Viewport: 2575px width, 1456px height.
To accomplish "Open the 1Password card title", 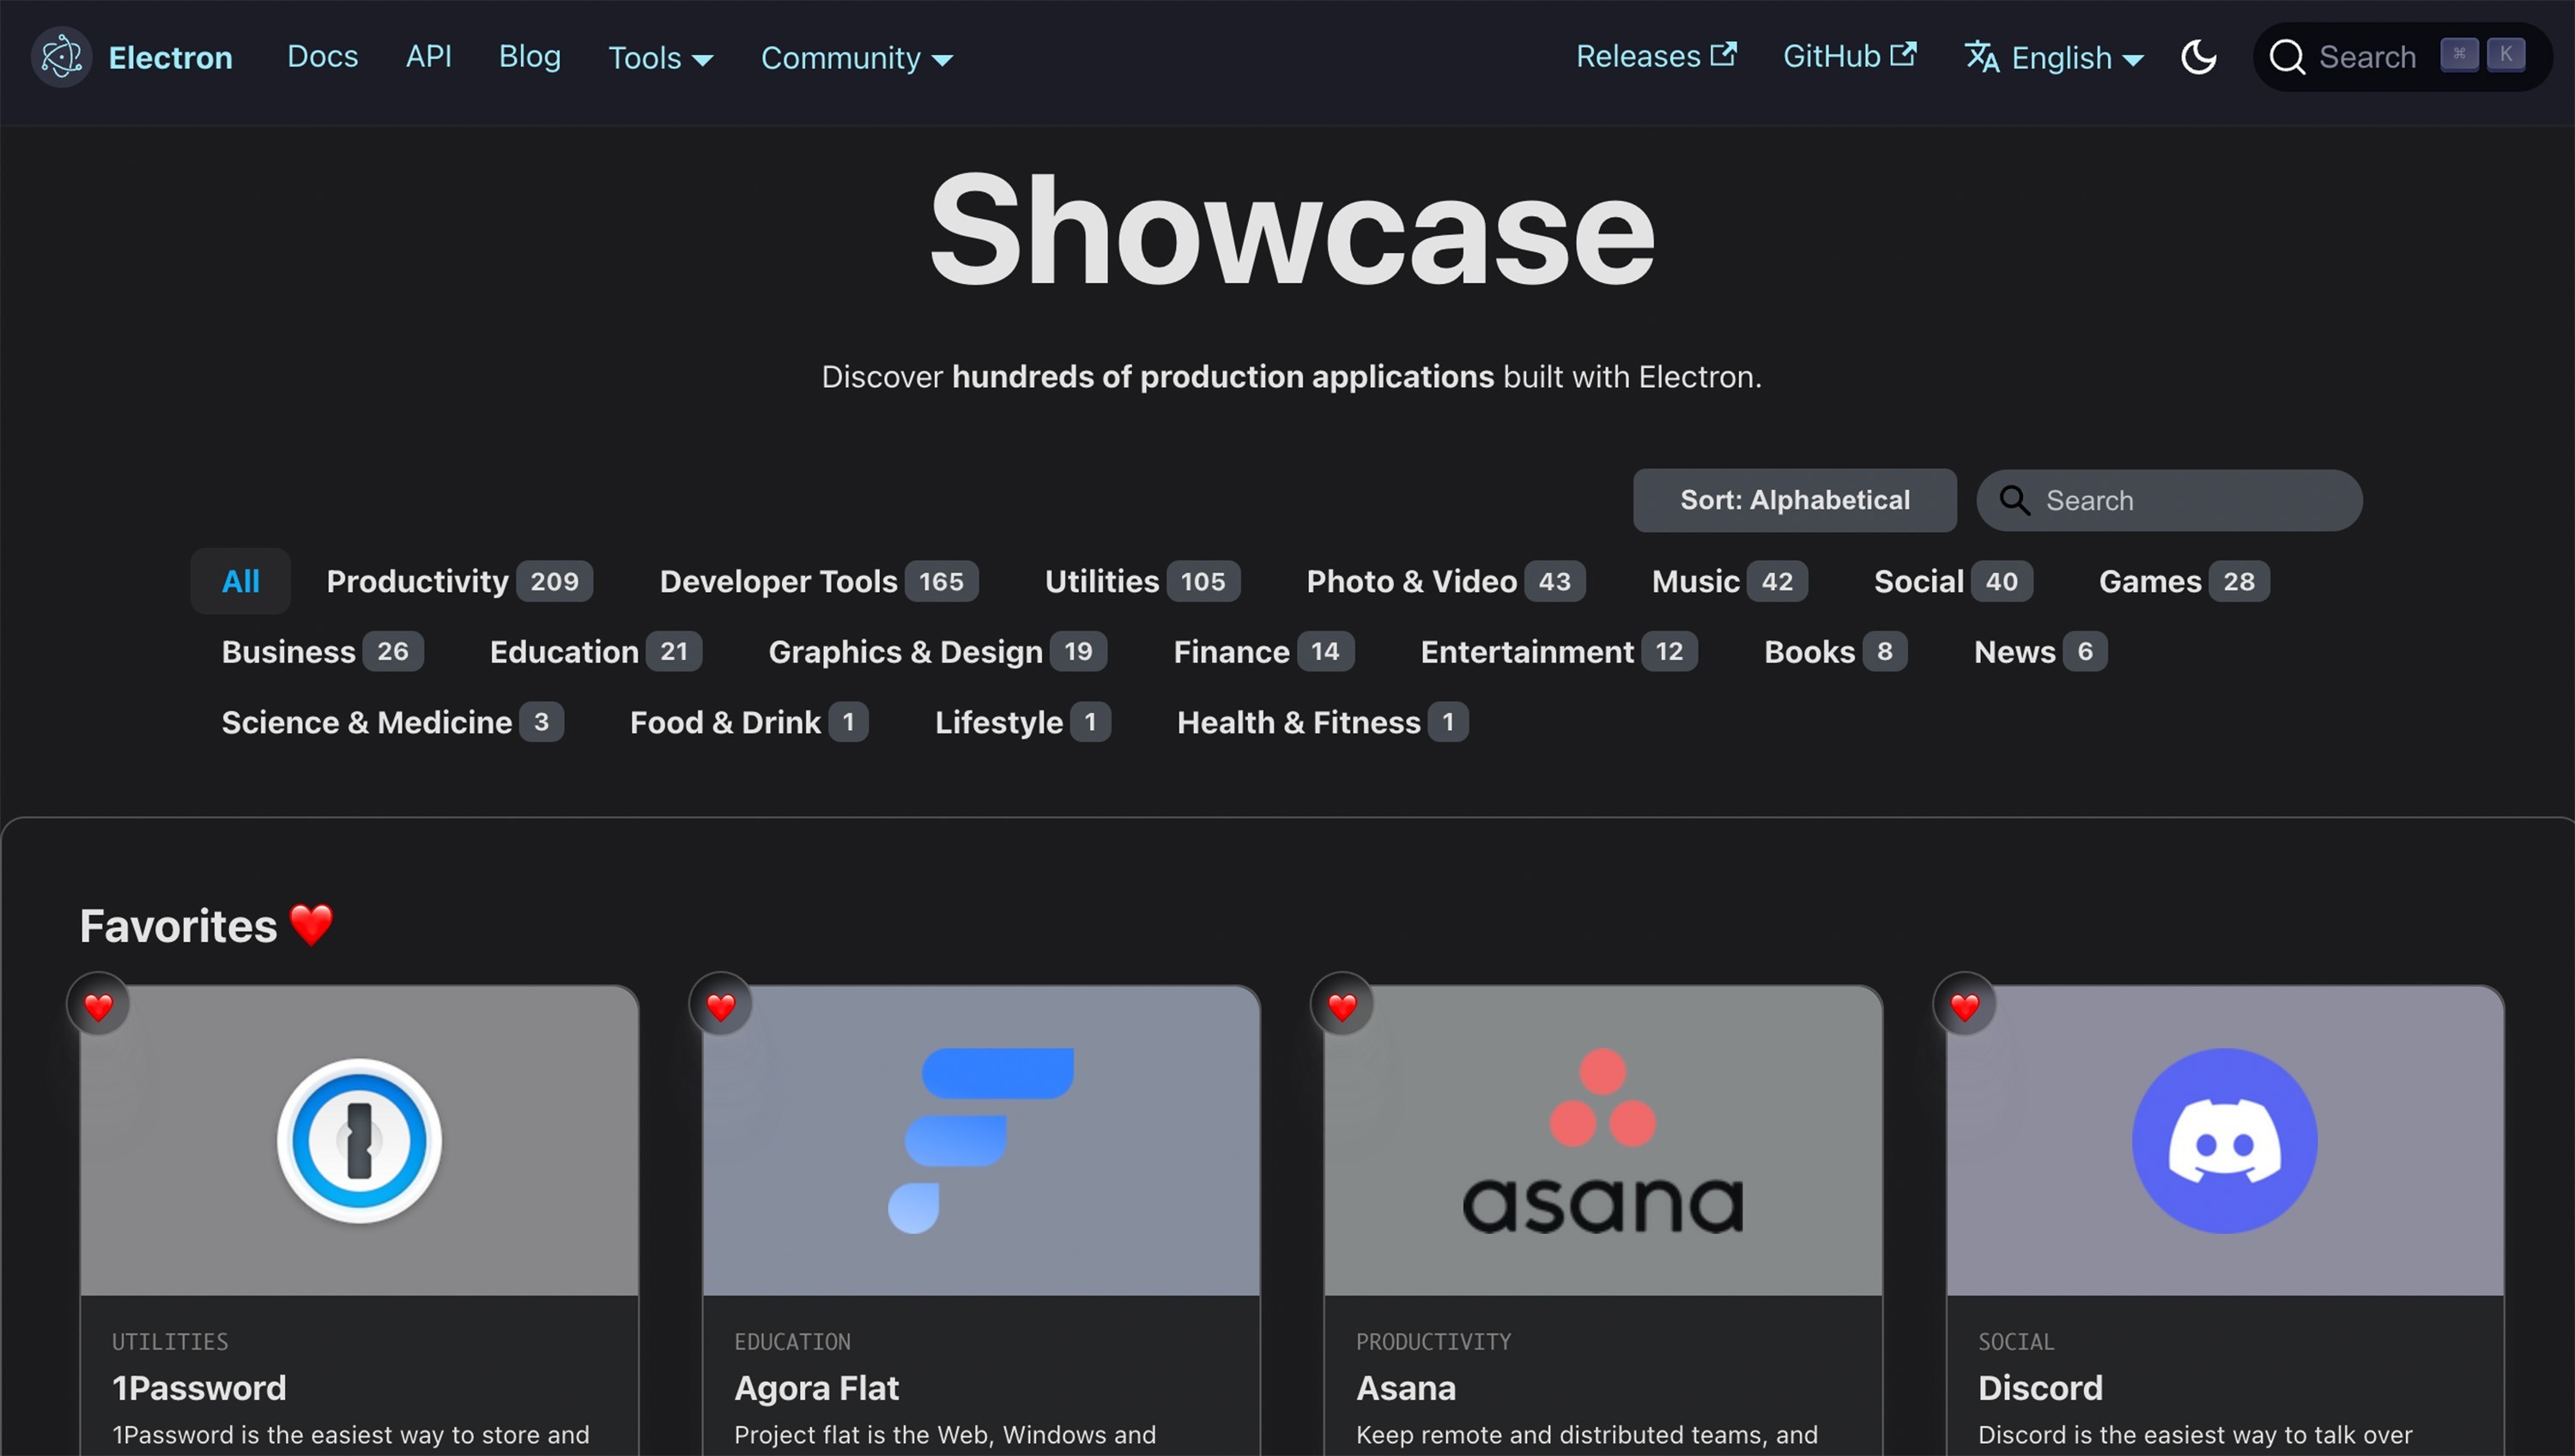I will point(199,1388).
